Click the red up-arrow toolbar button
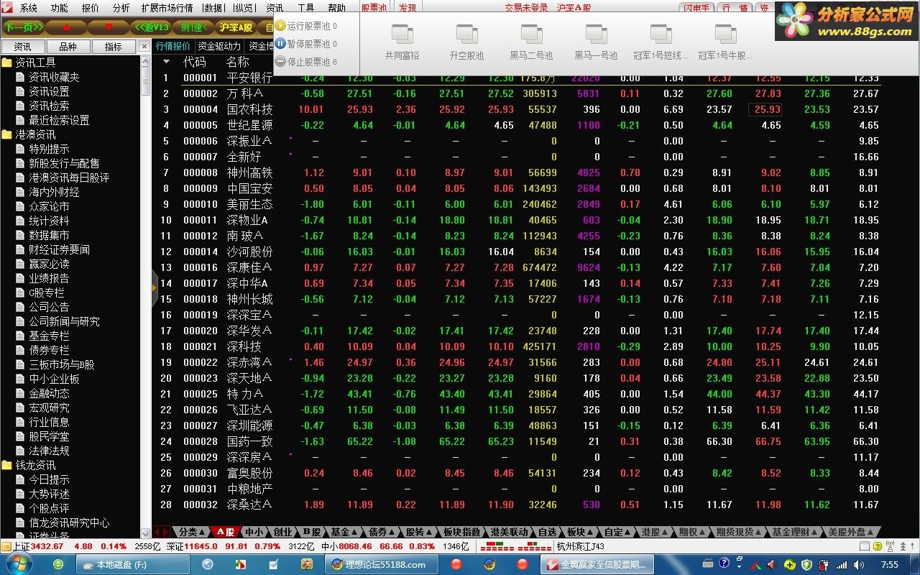 66,27
